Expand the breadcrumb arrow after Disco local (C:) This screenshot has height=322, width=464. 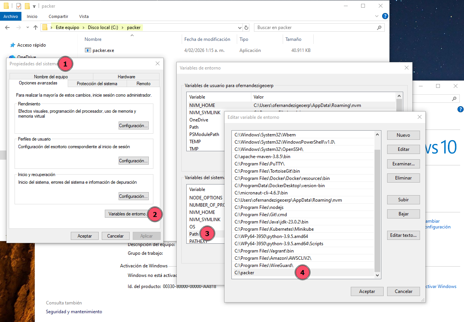[122, 27]
